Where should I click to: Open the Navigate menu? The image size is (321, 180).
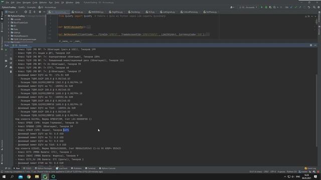pyautogui.click(x=27, y=2)
